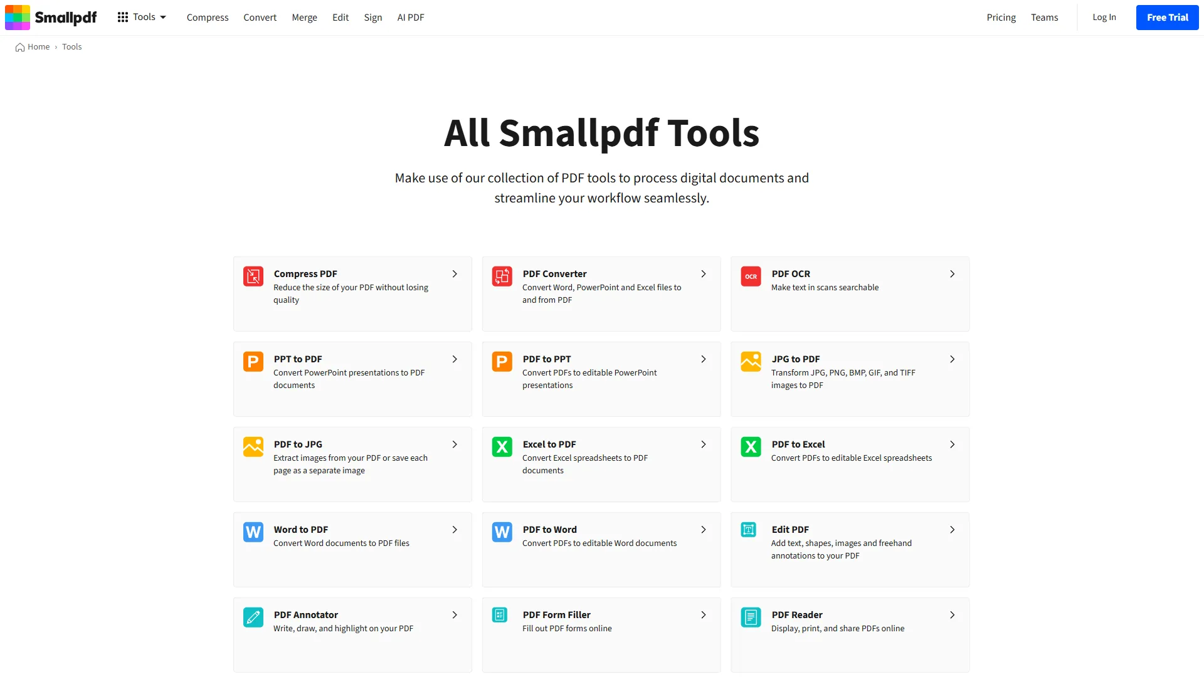Click the PDF to Excel card chevron

pos(953,444)
